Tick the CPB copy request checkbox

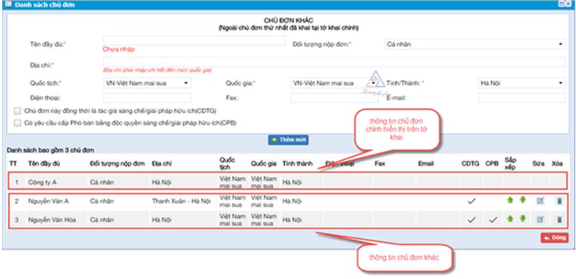click(17, 123)
